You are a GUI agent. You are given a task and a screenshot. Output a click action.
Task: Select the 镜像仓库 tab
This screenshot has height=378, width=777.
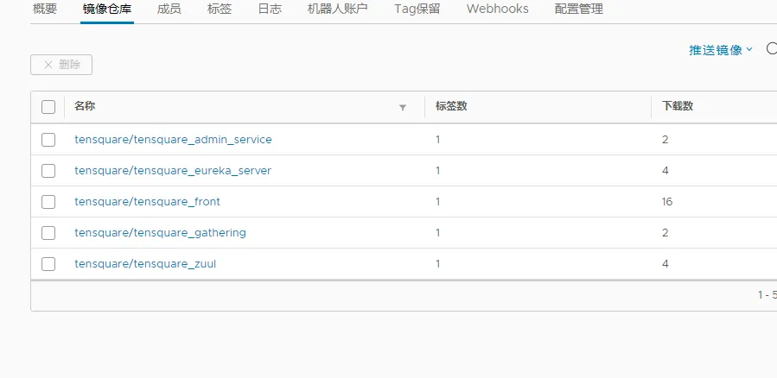[107, 9]
